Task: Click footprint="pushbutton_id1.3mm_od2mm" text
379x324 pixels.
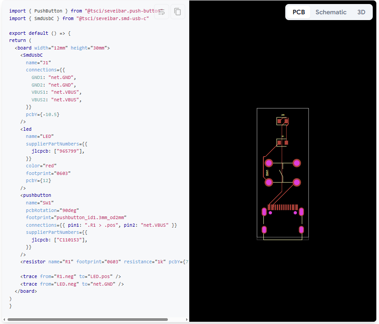Action: pyautogui.click(x=76, y=217)
